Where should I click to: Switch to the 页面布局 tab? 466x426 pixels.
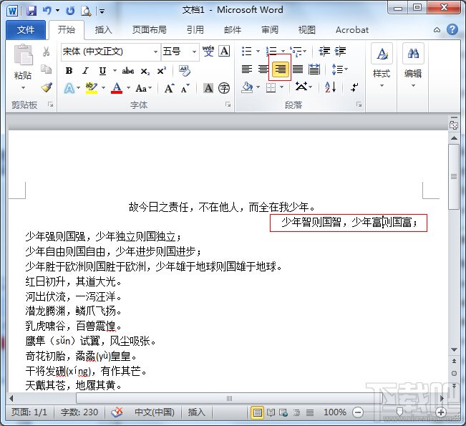[x=149, y=30]
